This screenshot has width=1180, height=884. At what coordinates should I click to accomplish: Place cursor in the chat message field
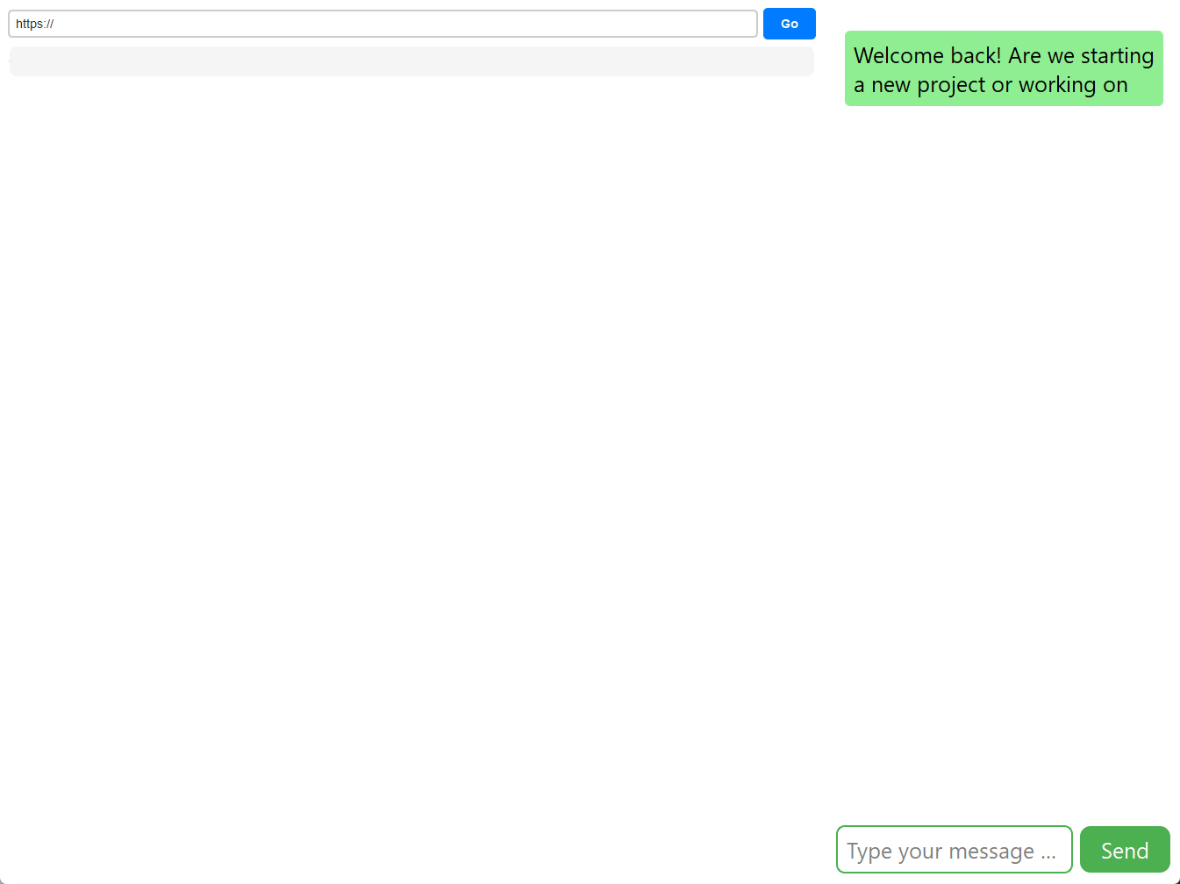[954, 850]
